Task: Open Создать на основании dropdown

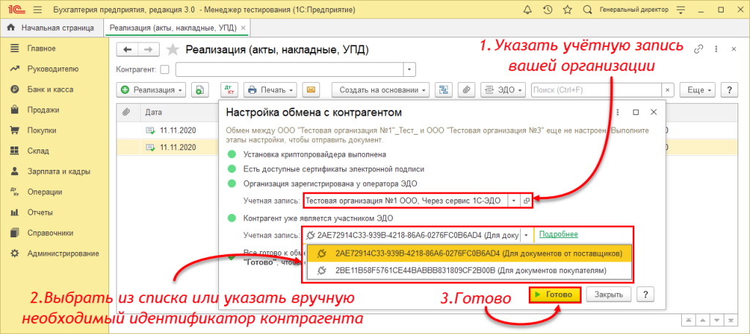Action: coord(381,90)
